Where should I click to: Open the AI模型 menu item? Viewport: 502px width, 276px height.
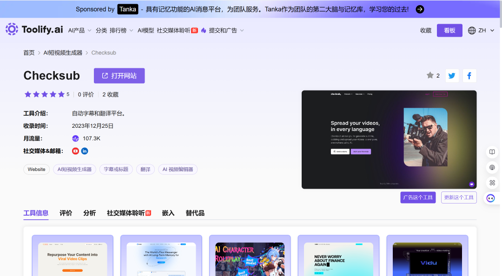coord(145,30)
